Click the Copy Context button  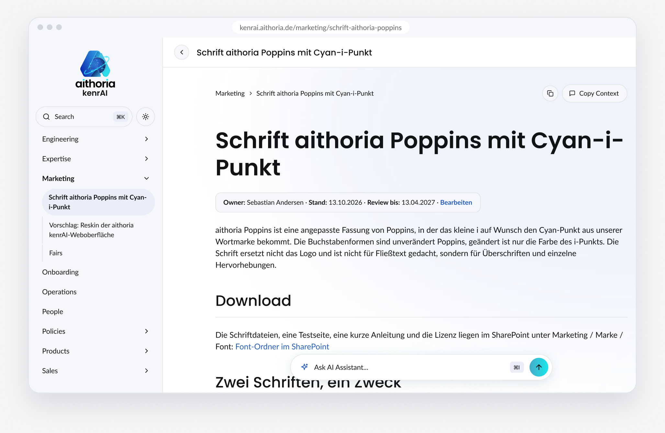[x=594, y=93]
